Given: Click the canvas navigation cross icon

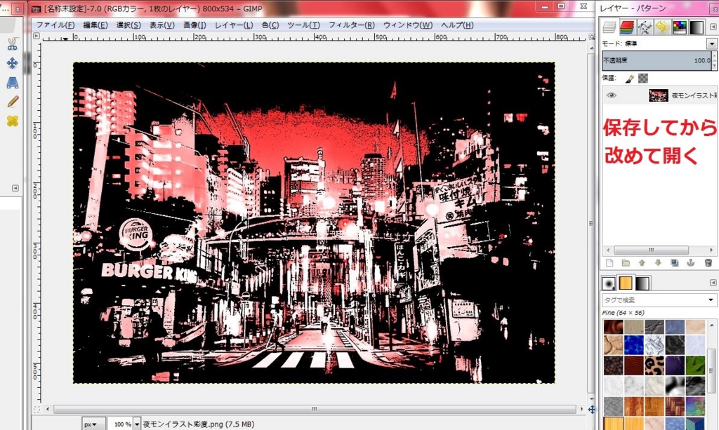Looking at the screenshot, I should 591,409.
